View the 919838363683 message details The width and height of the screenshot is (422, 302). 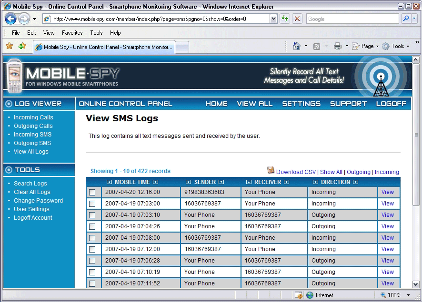click(388, 192)
